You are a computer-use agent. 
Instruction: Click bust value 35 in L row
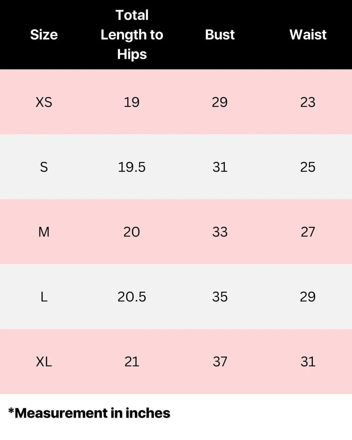tap(220, 297)
